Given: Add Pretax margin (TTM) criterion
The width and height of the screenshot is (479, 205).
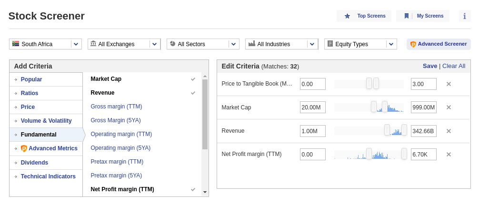Looking at the screenshot, I should coord(117,161).
